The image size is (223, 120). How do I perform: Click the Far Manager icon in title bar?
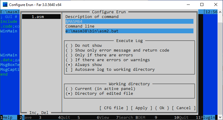click(5, 5)
